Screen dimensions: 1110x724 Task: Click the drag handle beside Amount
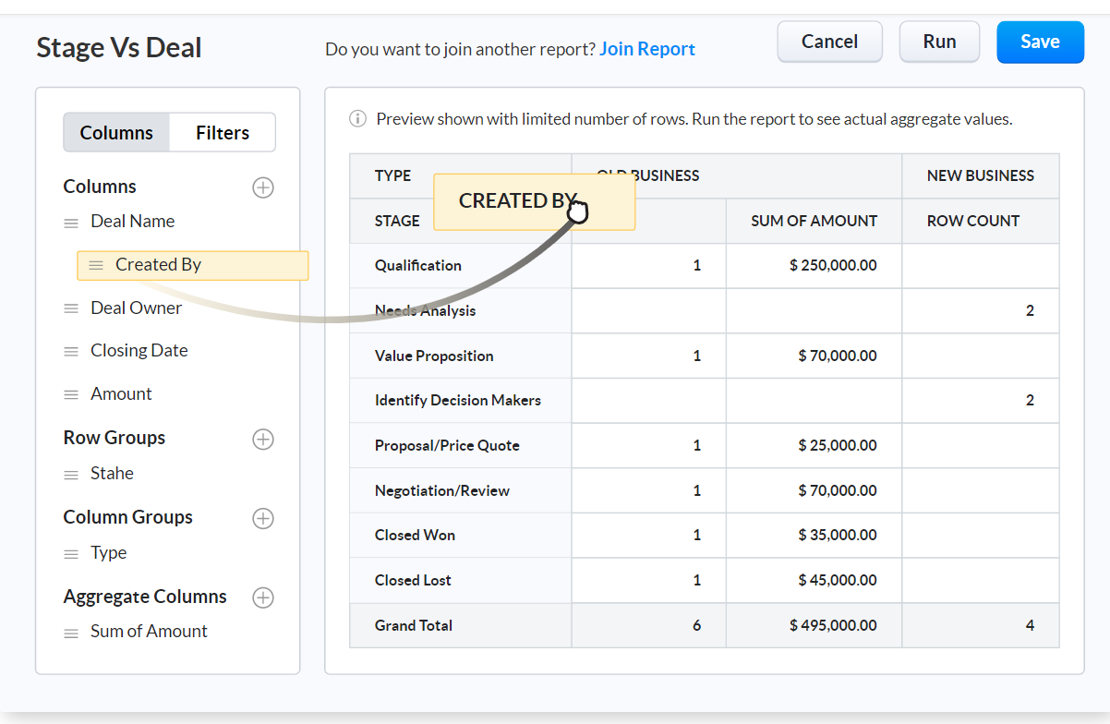[70, 393]
